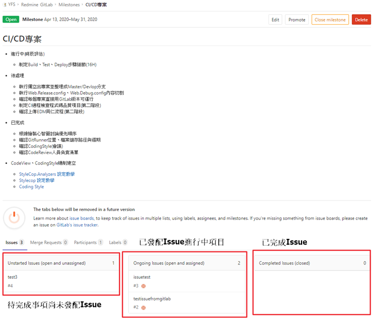Open StyleCop.Analyzers 設定教學 link
The height and width of the screenshot is (319, 374).
pyautogui.click(x=47, y=174)
